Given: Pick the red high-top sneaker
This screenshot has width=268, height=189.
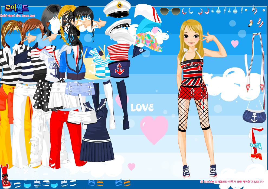Looking at the screenshot, I should [x=5, y=177].
